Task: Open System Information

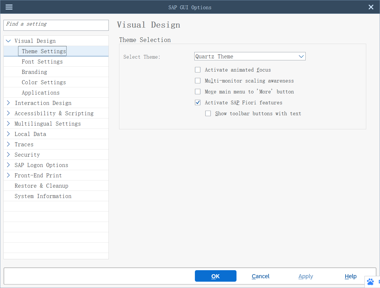Action: [x=43, y=196]
